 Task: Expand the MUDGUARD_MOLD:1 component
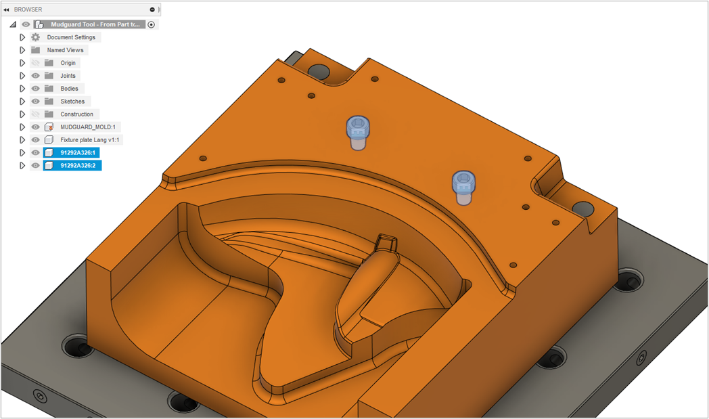[x=22, y=127]
